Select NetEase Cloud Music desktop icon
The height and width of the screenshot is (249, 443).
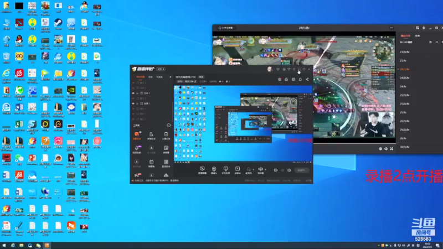coord(19,75)
